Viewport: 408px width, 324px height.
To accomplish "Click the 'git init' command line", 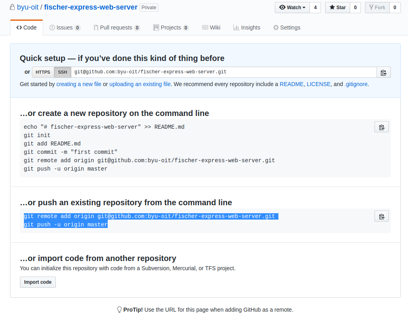I will point(37,135).
